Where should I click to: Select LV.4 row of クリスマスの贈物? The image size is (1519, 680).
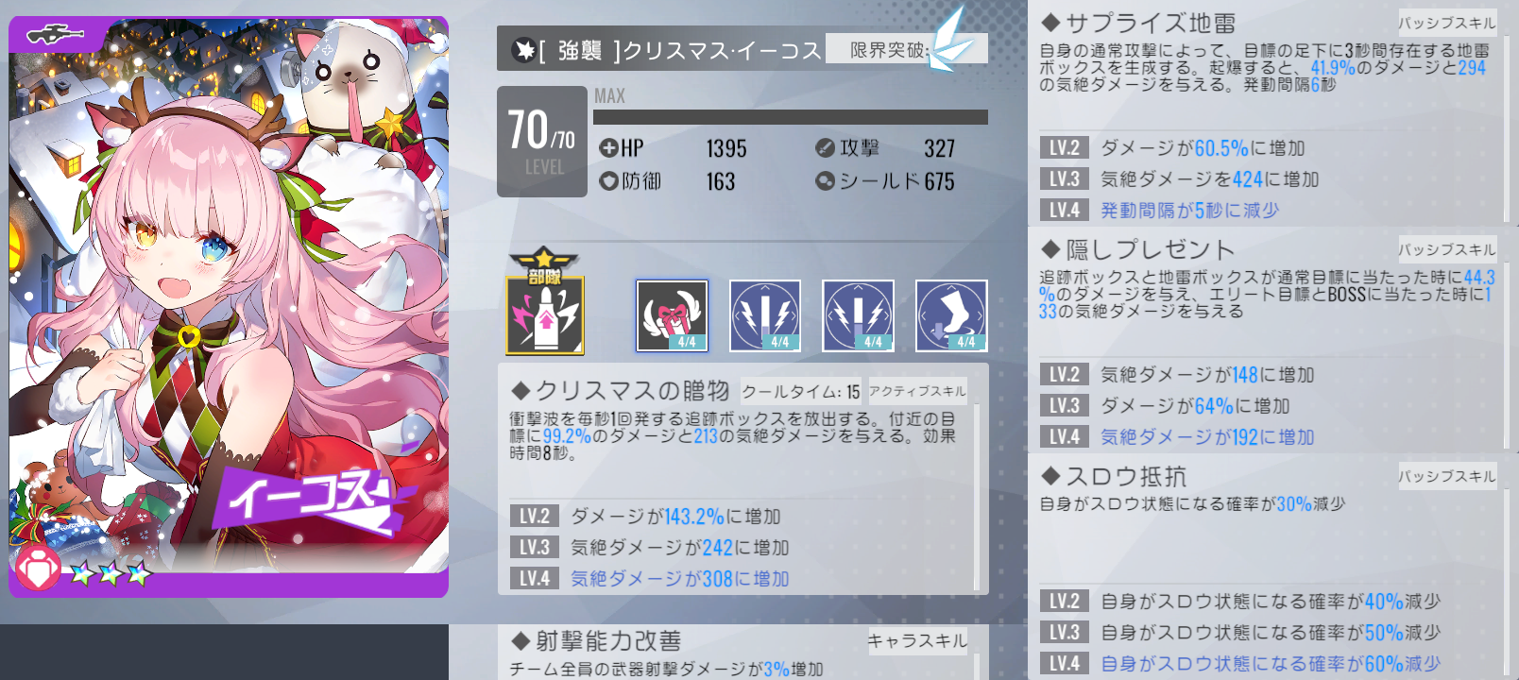pos(737,578)
